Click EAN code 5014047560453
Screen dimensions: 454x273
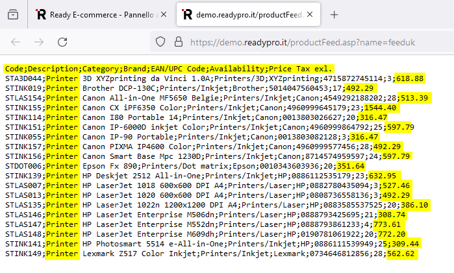pos(298,88)
